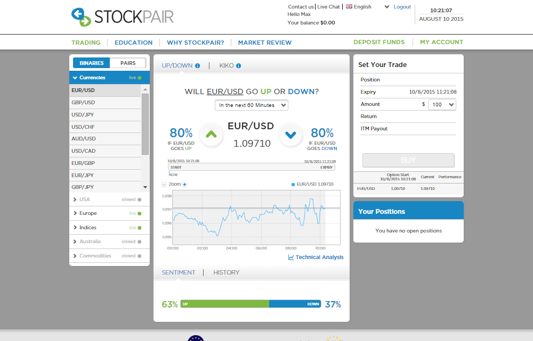
Task: Click the START to EXPIRY time bar
Action: pos(252,167)
